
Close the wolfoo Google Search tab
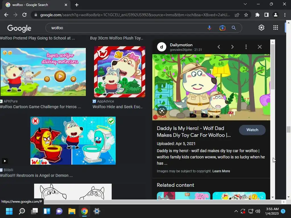[66, 5]
